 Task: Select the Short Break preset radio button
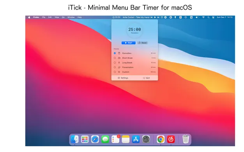115,58
